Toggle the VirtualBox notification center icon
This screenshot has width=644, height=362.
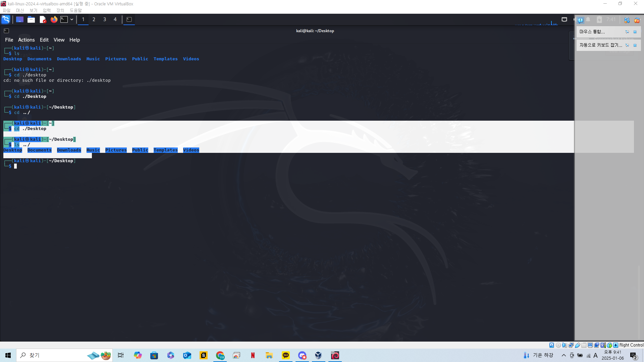580,20
